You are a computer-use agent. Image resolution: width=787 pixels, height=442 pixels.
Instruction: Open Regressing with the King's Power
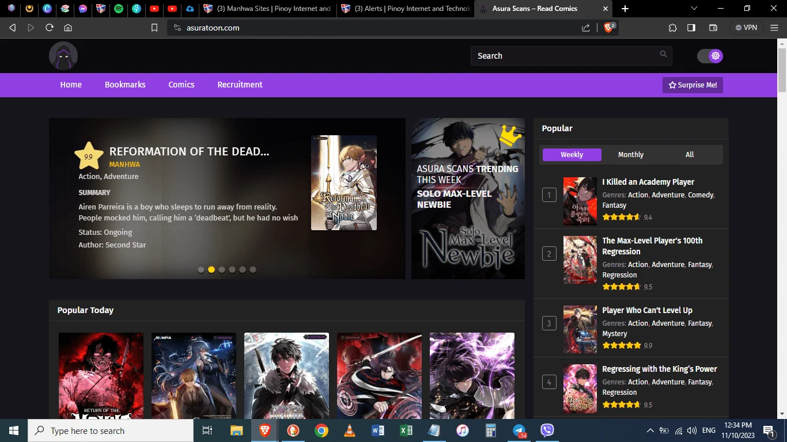(660, 369)
